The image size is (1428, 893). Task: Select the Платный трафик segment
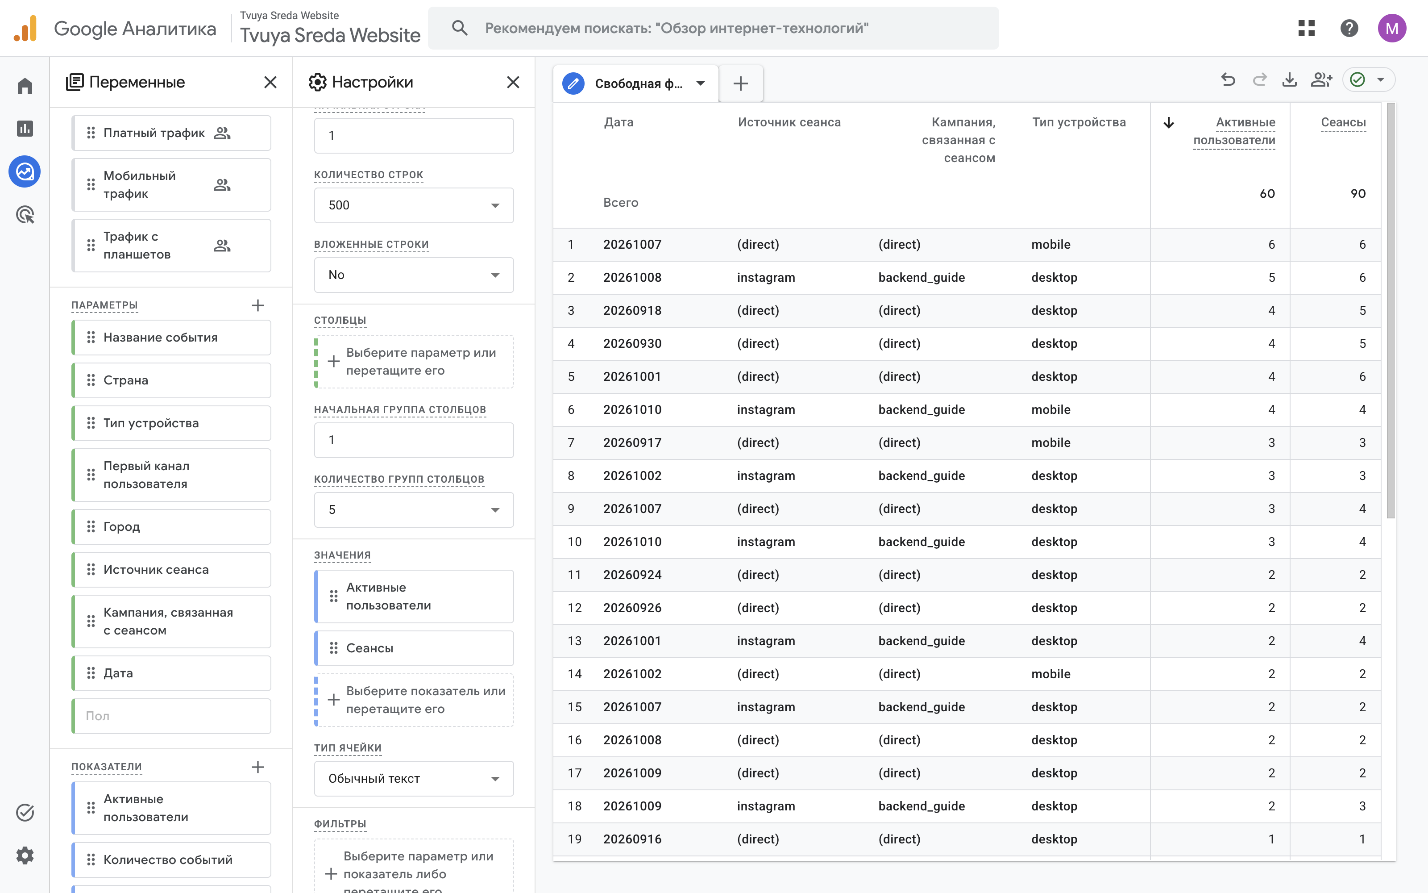pyautogui.click(x=171, y=134)
